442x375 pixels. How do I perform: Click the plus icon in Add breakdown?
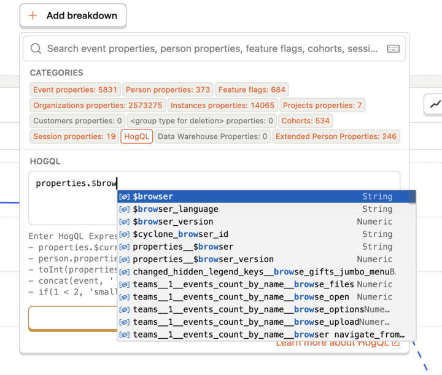point(33,15)
